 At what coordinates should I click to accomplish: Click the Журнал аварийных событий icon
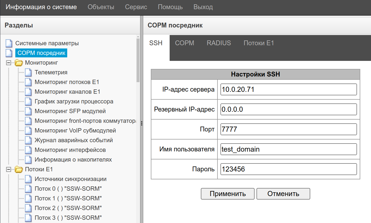pos(28,140)
